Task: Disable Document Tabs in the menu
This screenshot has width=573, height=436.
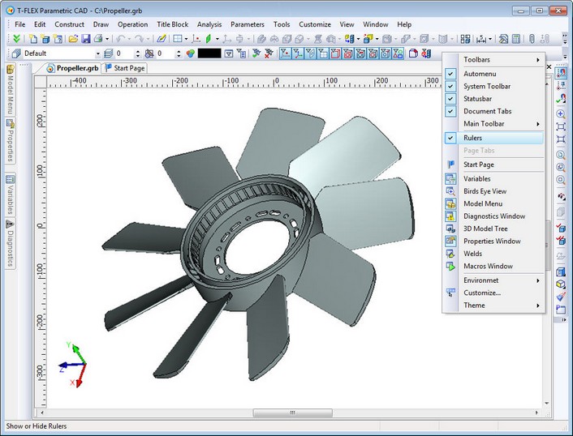Action: pos(487,112)
